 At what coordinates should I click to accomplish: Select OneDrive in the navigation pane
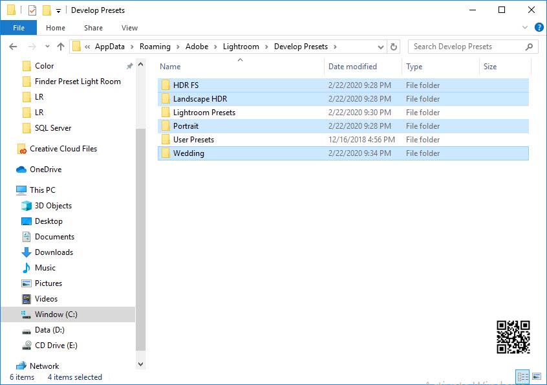45,170
